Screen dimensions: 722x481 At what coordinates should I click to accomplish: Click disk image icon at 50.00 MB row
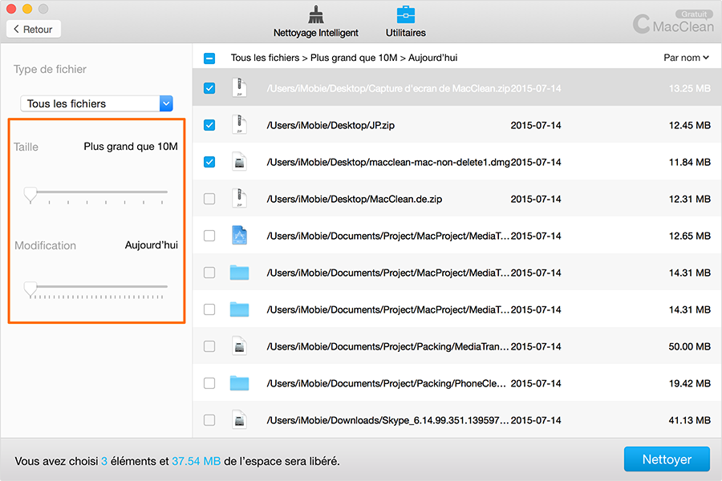(x=239, y=346)
